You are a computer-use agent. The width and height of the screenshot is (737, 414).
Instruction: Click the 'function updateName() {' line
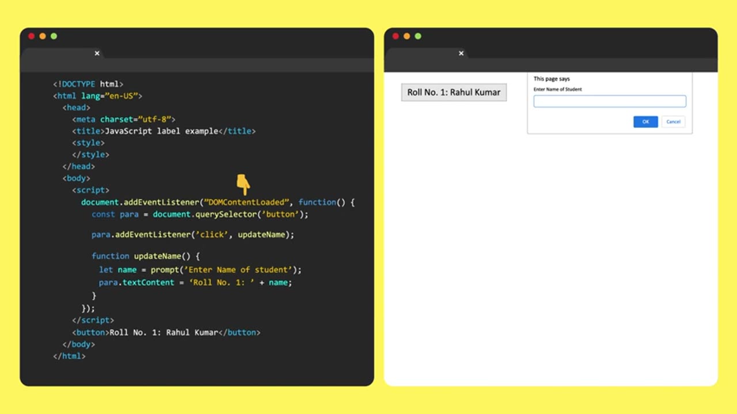146,256
